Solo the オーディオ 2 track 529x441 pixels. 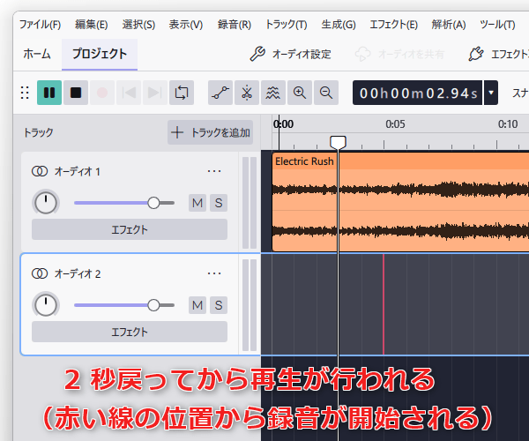(219, 305)
